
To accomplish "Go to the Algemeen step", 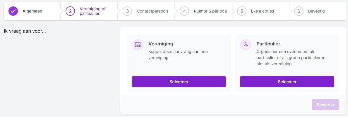I will [x=32, y=11].
